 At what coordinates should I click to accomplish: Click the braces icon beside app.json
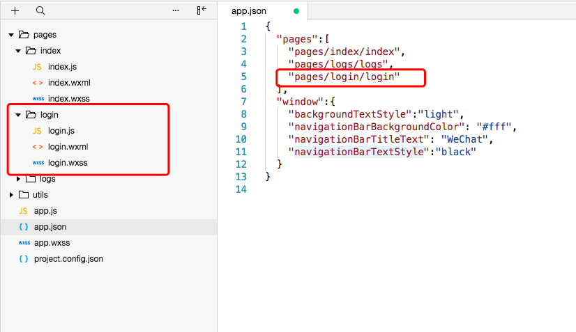click(x=24, y=227)
